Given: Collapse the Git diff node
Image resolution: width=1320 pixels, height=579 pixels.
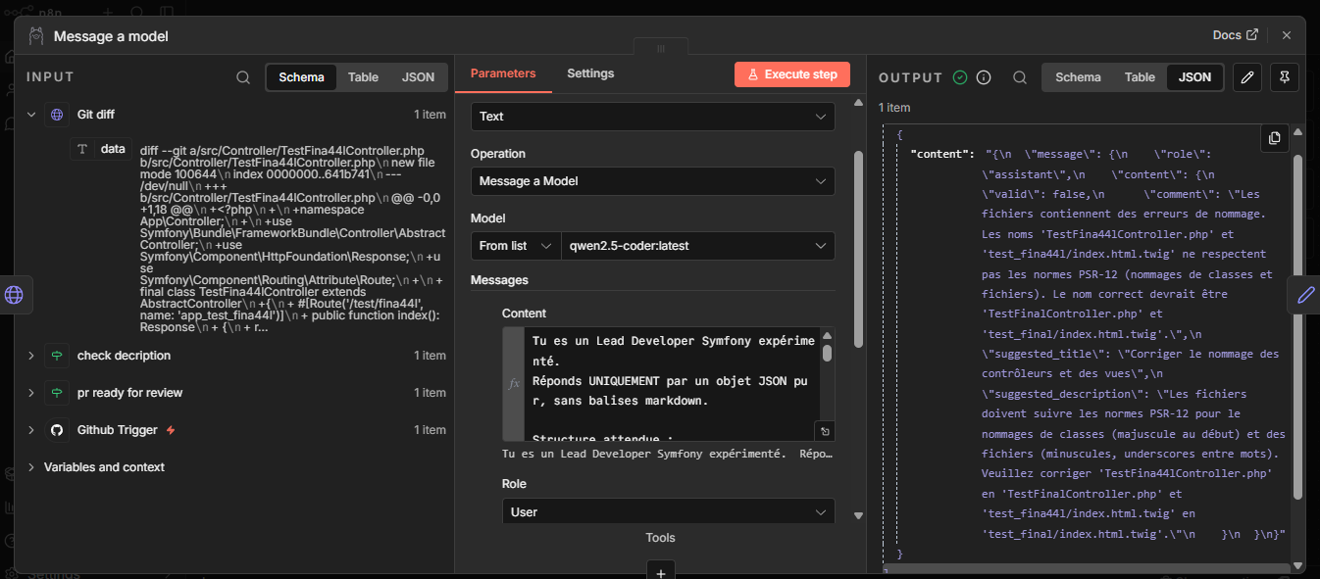Looking at the screenshot, I should pyautogui.click(x=31, y=115).
